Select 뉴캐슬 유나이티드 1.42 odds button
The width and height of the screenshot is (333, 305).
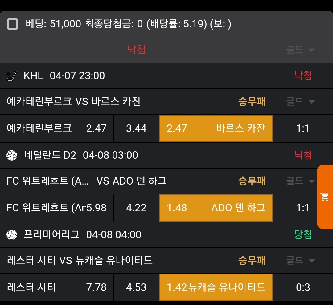[216, 287]
